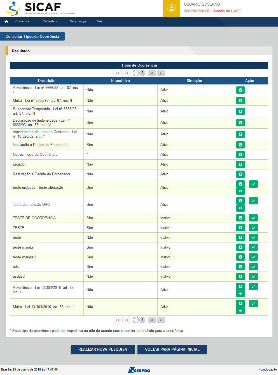The image size is (278, 375).
Task: Go to home via house icon
Action: [6, 22]
